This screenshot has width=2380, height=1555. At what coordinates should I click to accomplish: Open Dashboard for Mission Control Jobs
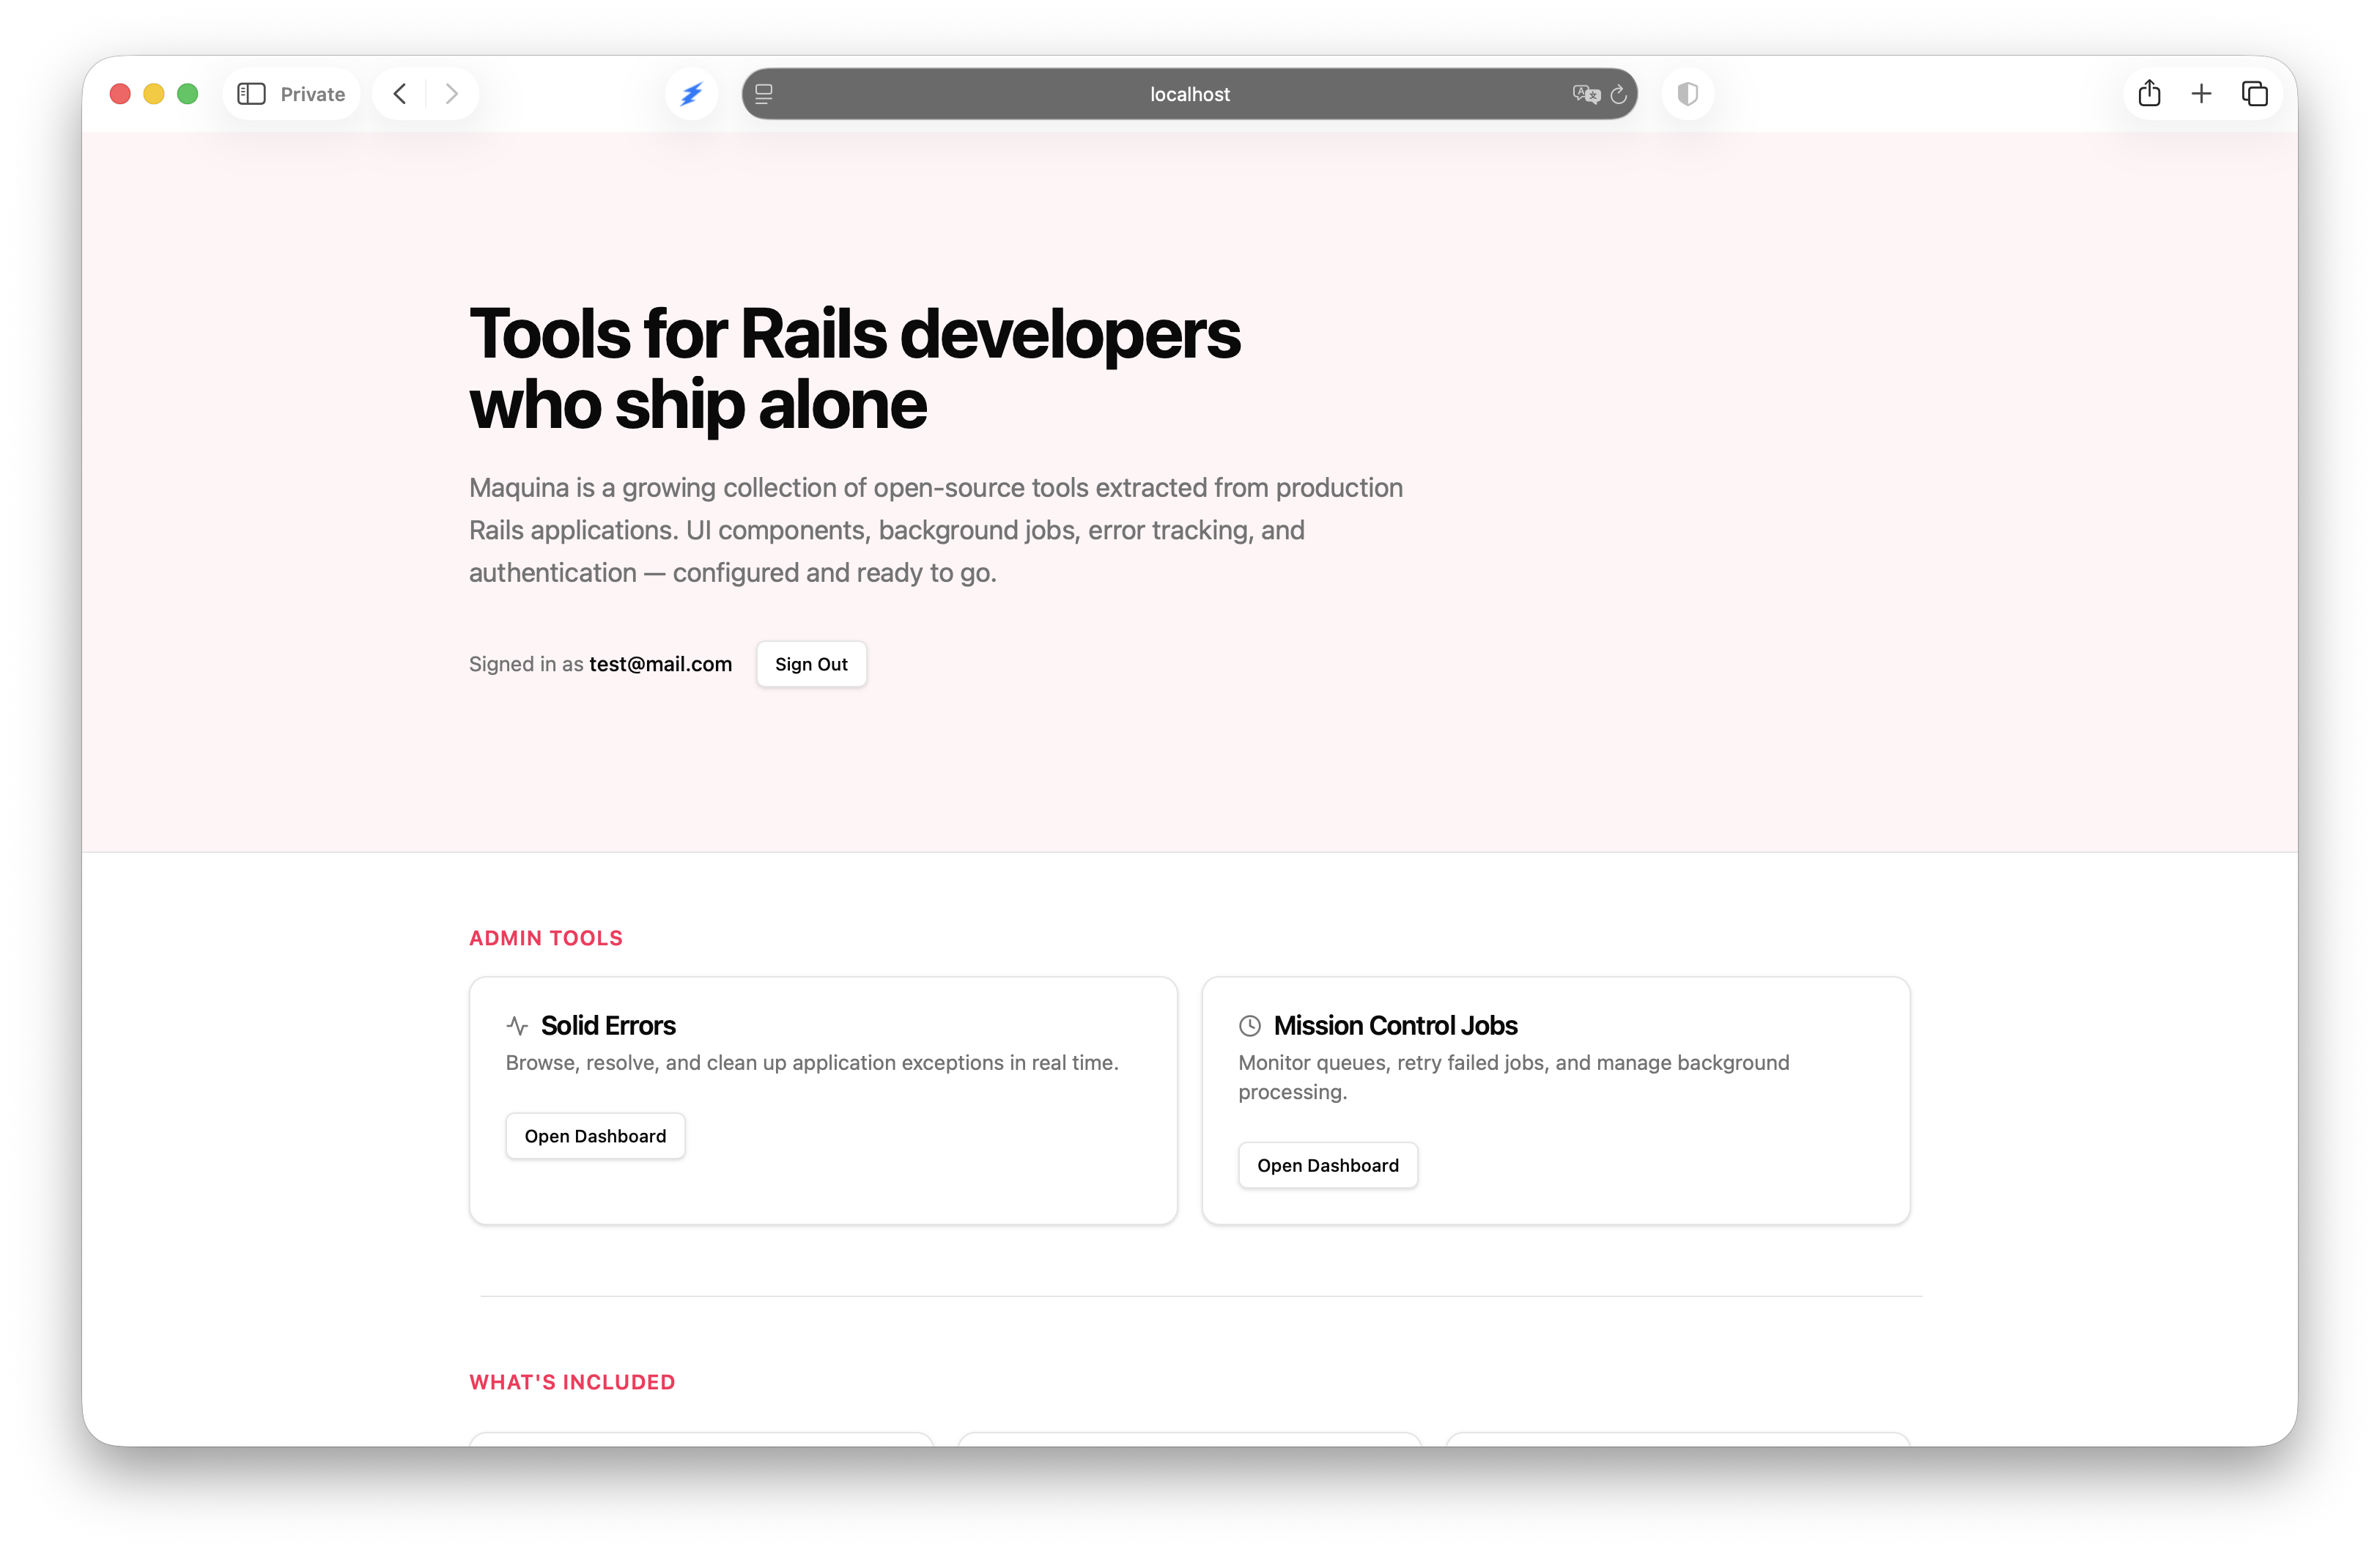1327,1165
